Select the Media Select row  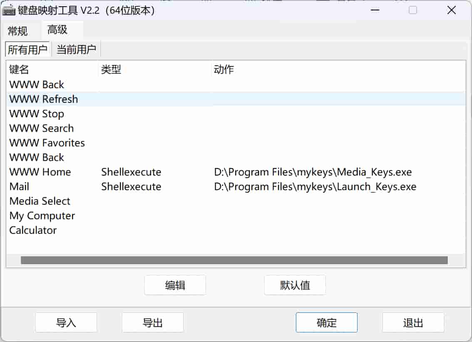[x=236, y=201]
